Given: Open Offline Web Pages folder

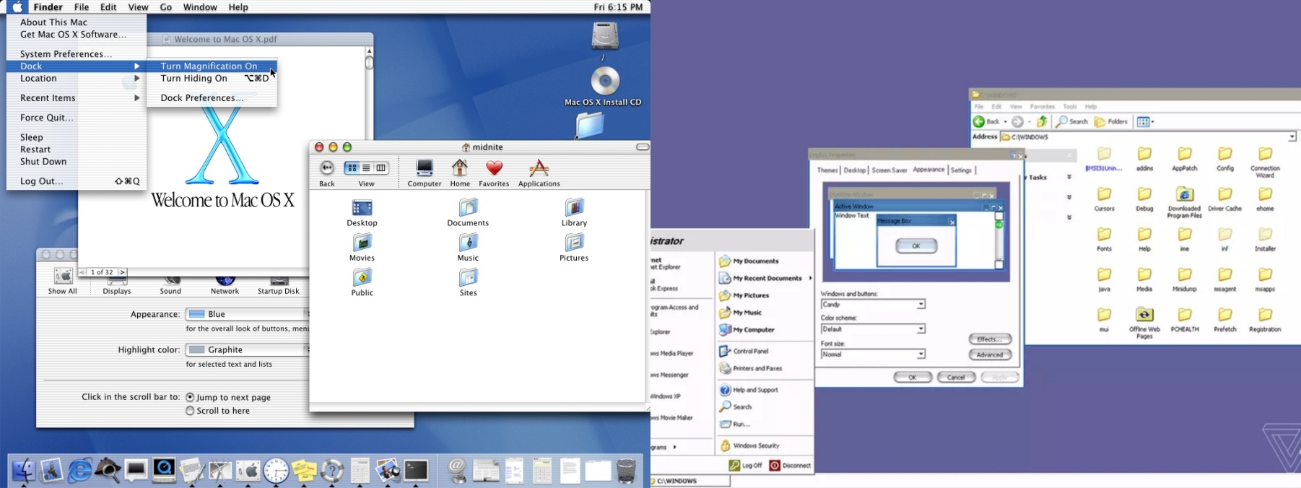Looking at the screenshot, I should [1144, 323].
